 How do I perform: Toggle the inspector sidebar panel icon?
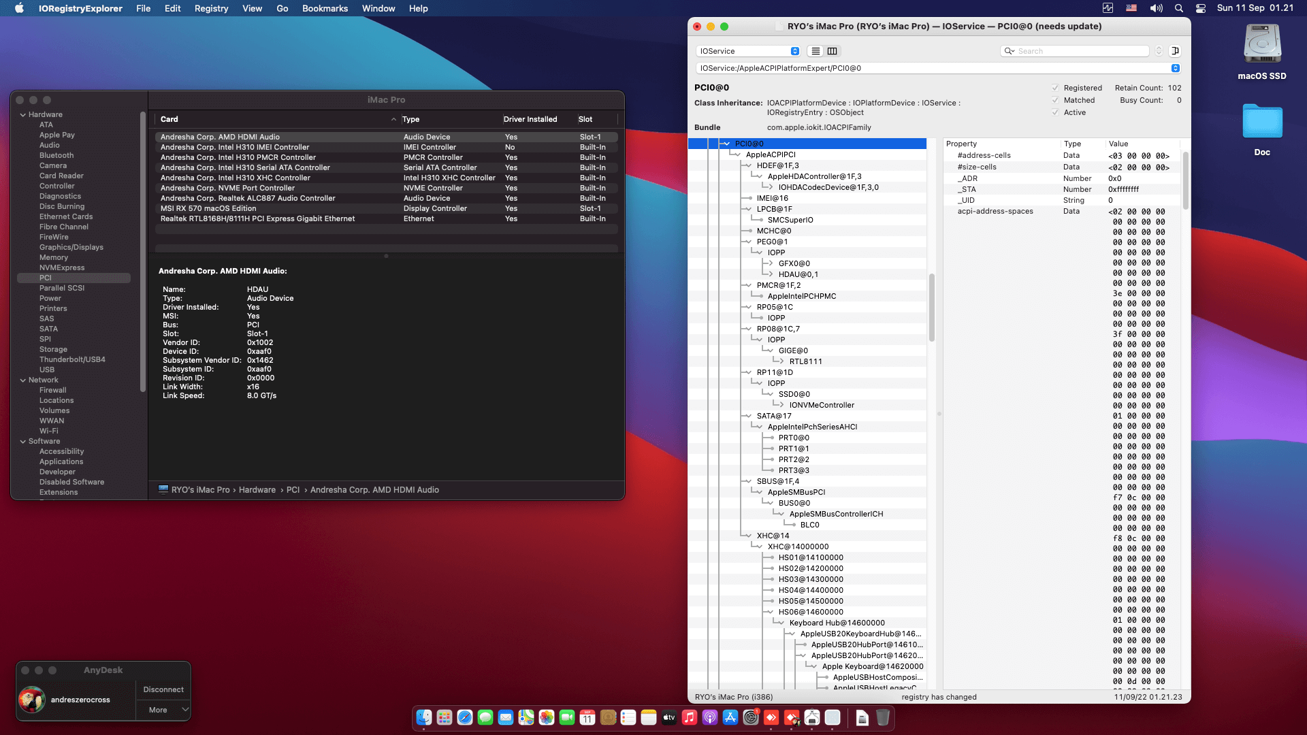coord(1175,51)
